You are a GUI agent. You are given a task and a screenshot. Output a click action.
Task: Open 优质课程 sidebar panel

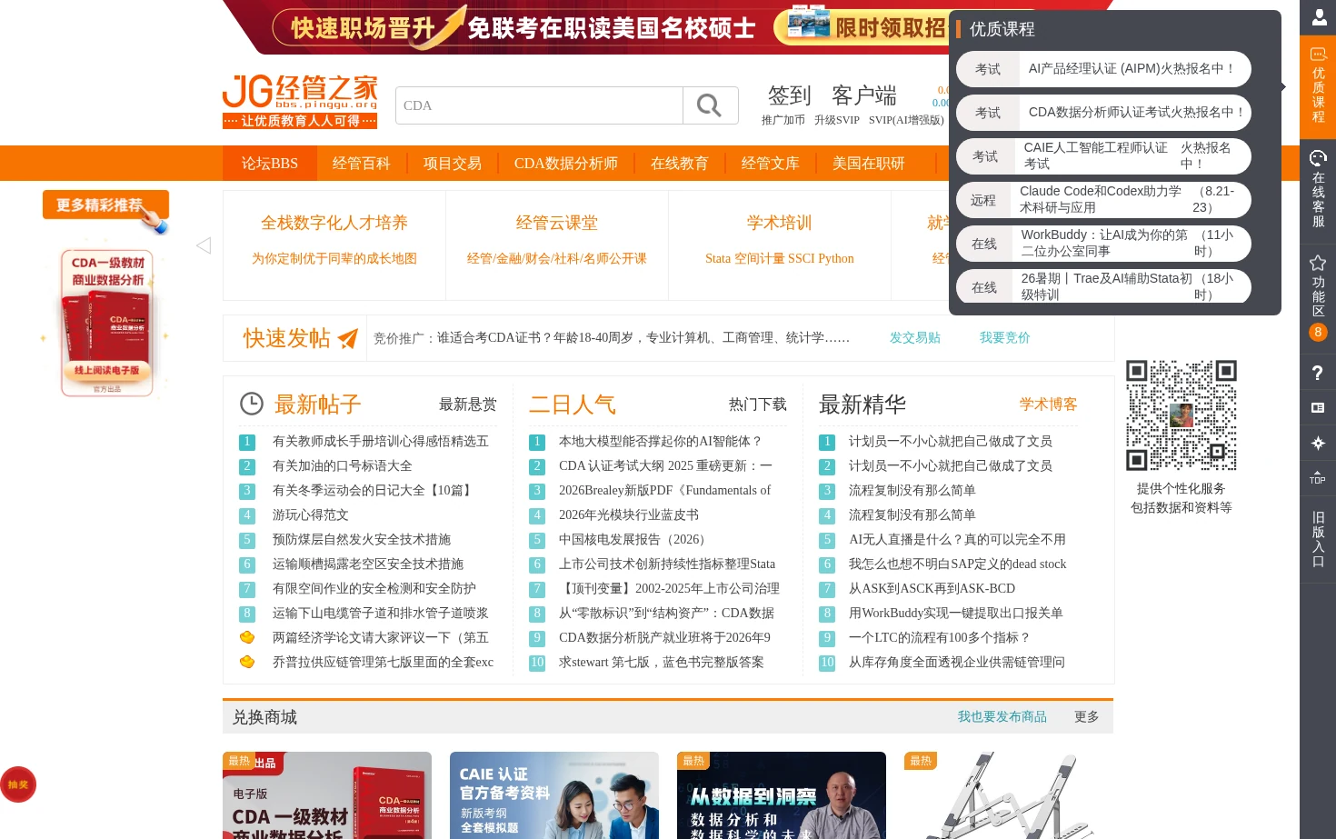(x=1318, y=87)
